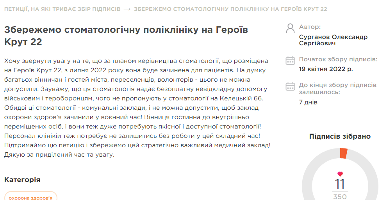Image resolution: width=387 pixels, height=200 pixels.
Task: Click the date 19 квітня 2022 р.
Action: click(326, 69)
